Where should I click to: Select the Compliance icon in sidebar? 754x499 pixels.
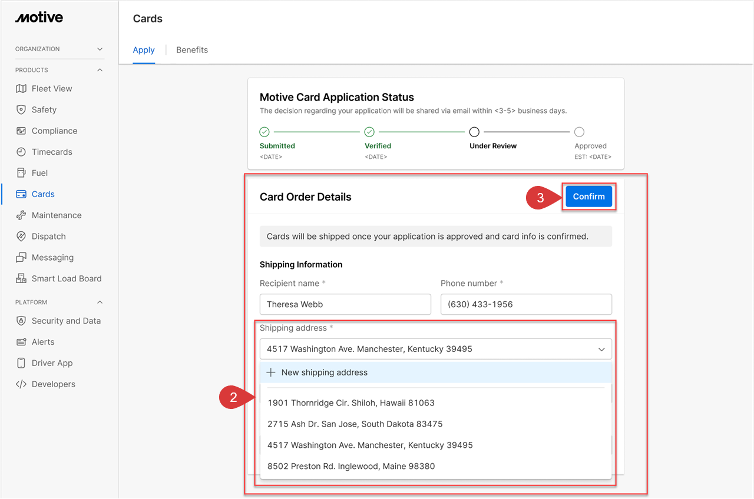tap(21, 131)
